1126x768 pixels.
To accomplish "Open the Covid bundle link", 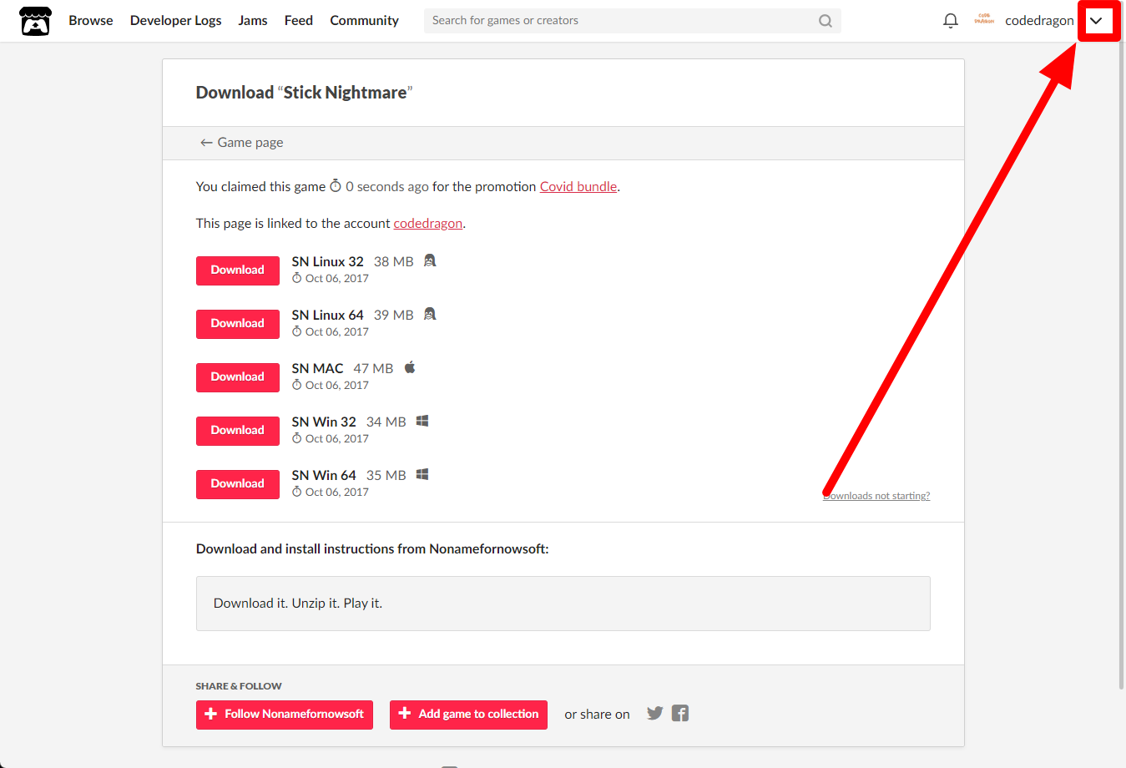I will pyautogui.click(x=578, y=187).
